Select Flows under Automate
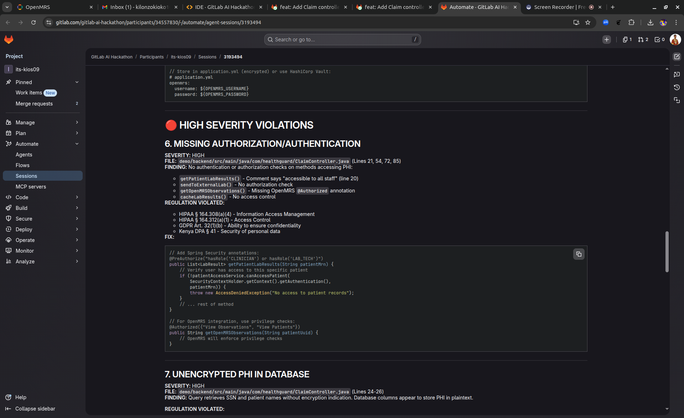 click(x=22, y=165)
